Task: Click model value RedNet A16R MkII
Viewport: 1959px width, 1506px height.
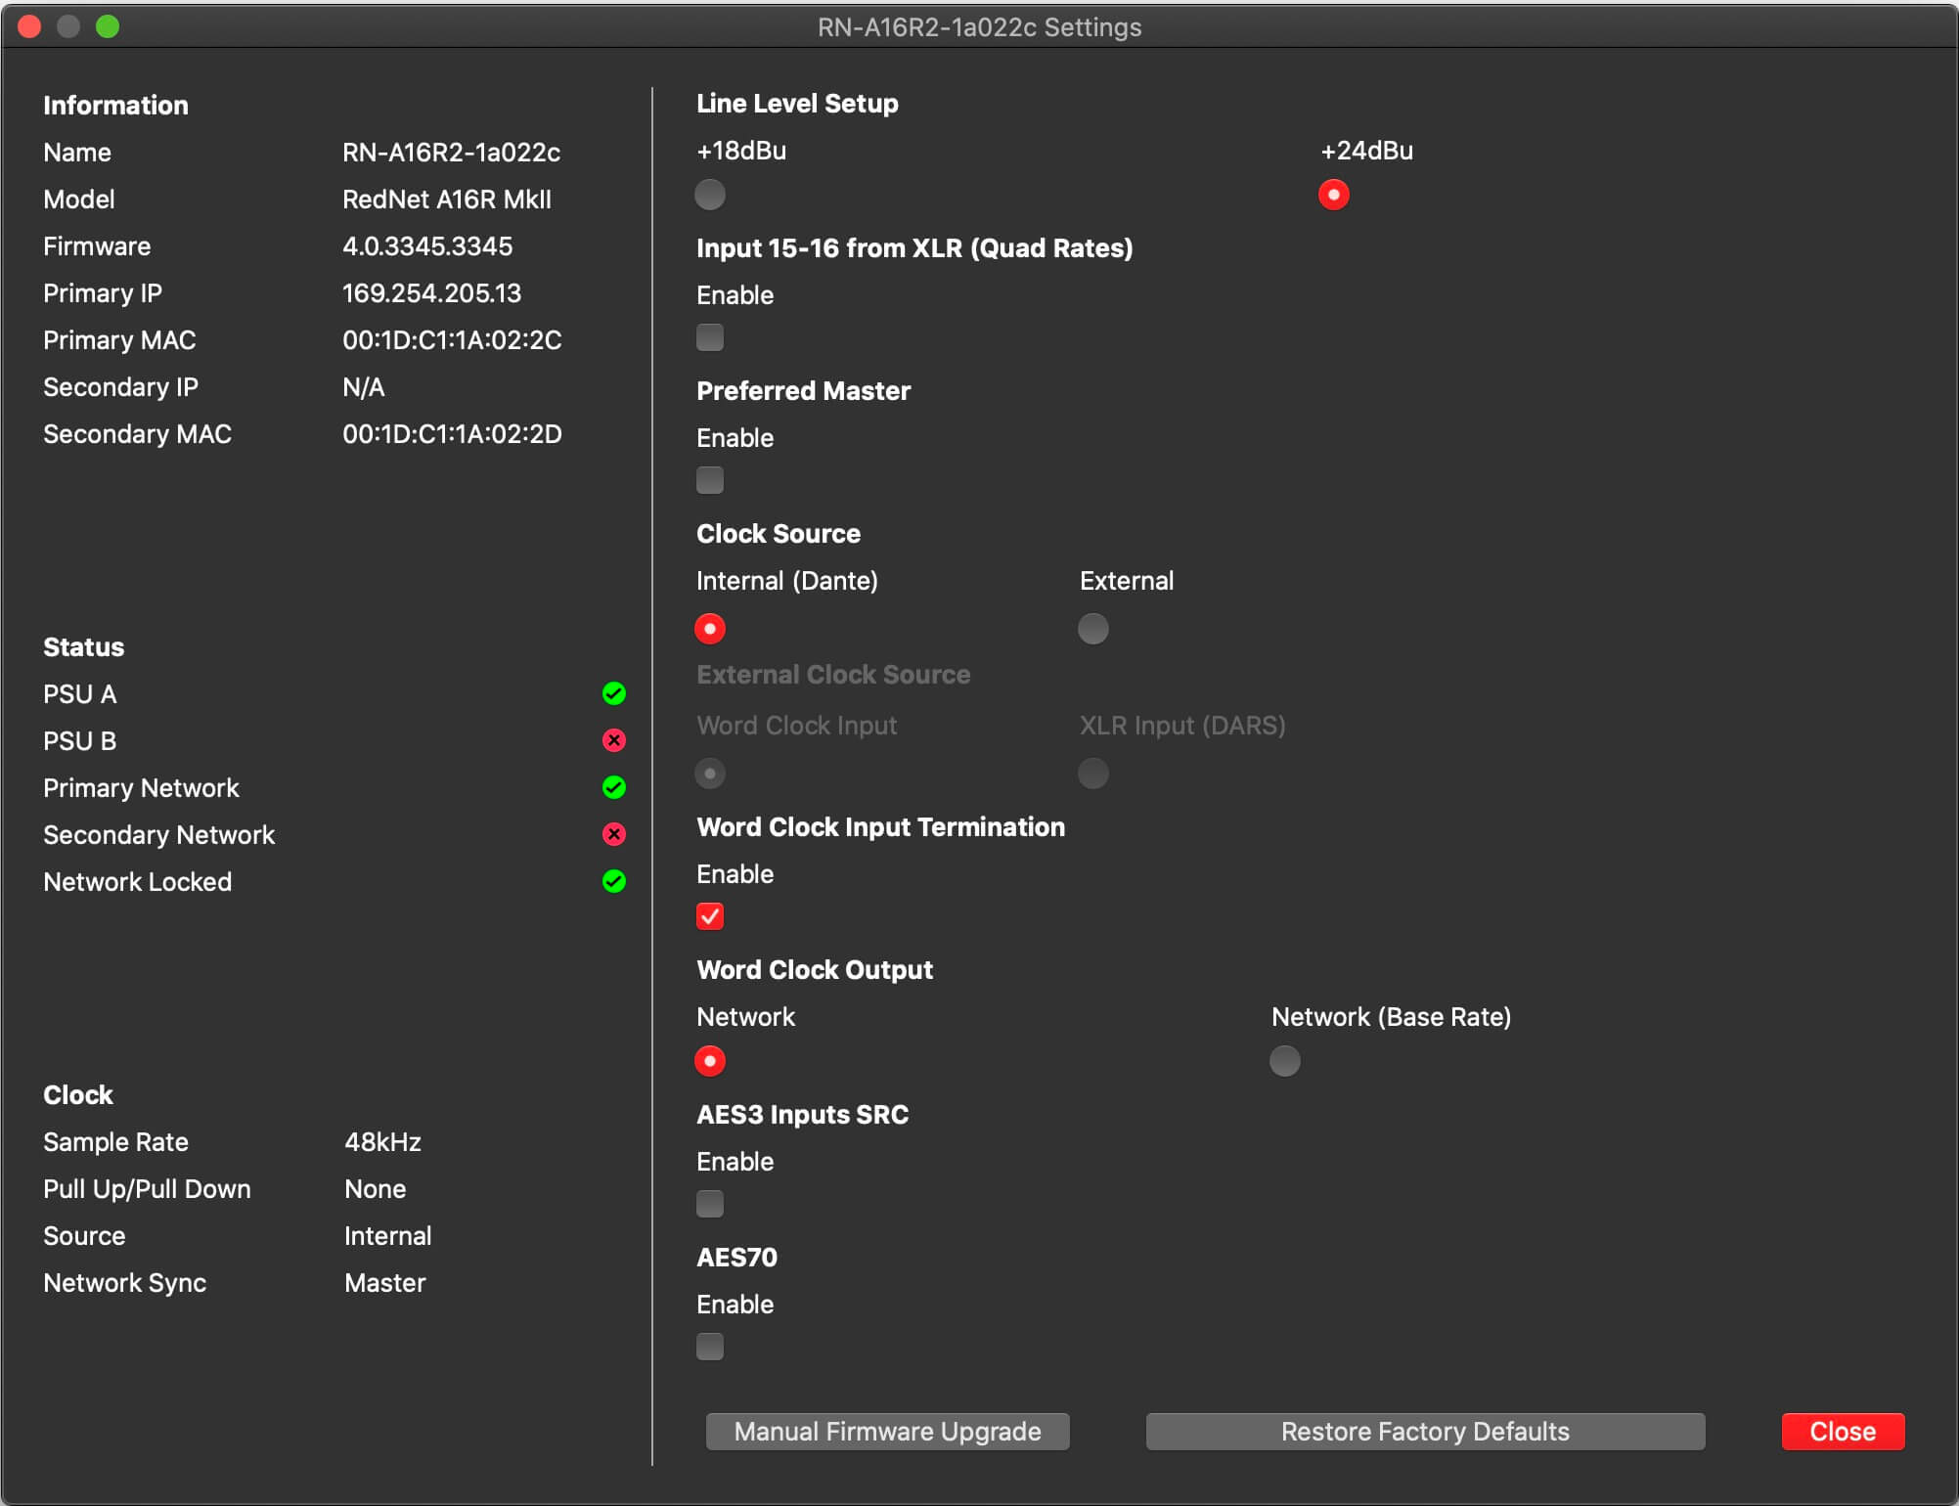Action: click(x=447, y=199)
